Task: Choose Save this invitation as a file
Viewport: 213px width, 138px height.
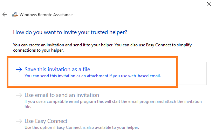Action: [57, 70]
